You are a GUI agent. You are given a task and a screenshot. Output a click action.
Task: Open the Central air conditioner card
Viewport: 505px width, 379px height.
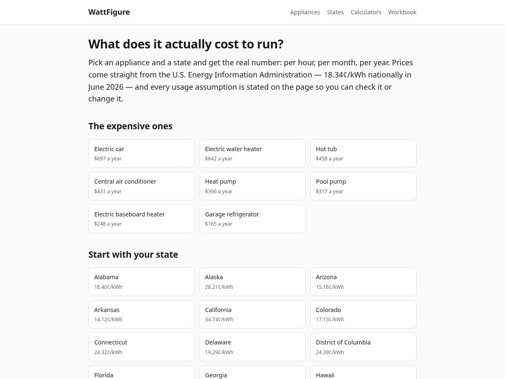[141, 186]
